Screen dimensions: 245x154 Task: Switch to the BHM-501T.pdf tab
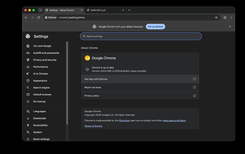click(105, 10)
